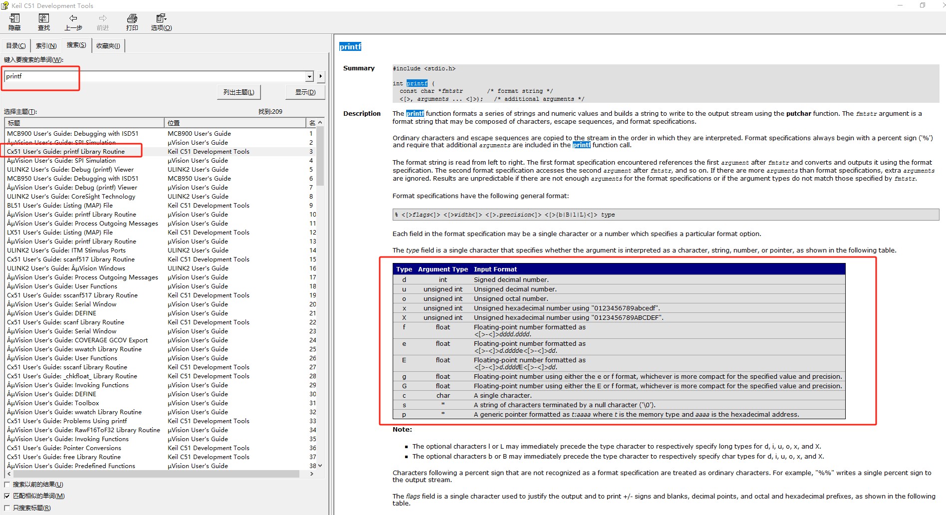The image size is (946, 515).
Task: Switch to the 目录(C) contents tab
Action: click(x=16, y=45)
